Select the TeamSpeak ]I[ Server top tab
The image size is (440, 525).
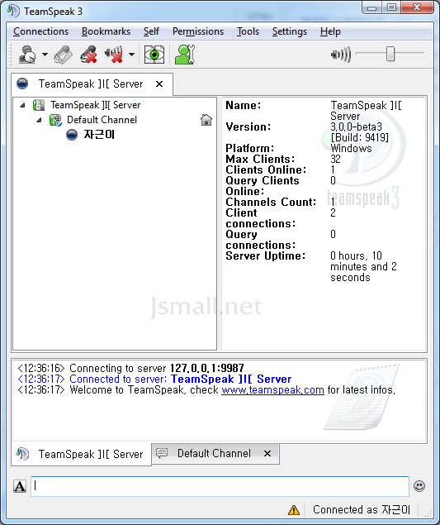click(x=92, y=84)
